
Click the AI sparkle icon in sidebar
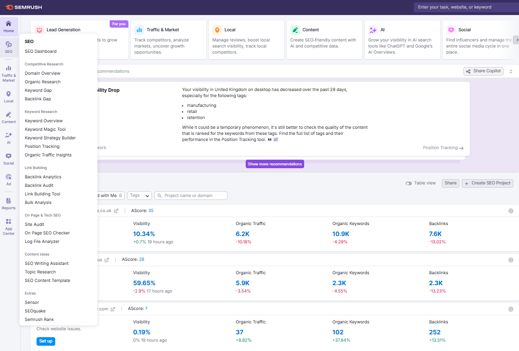pyautogui.click(x=9, y=136)
